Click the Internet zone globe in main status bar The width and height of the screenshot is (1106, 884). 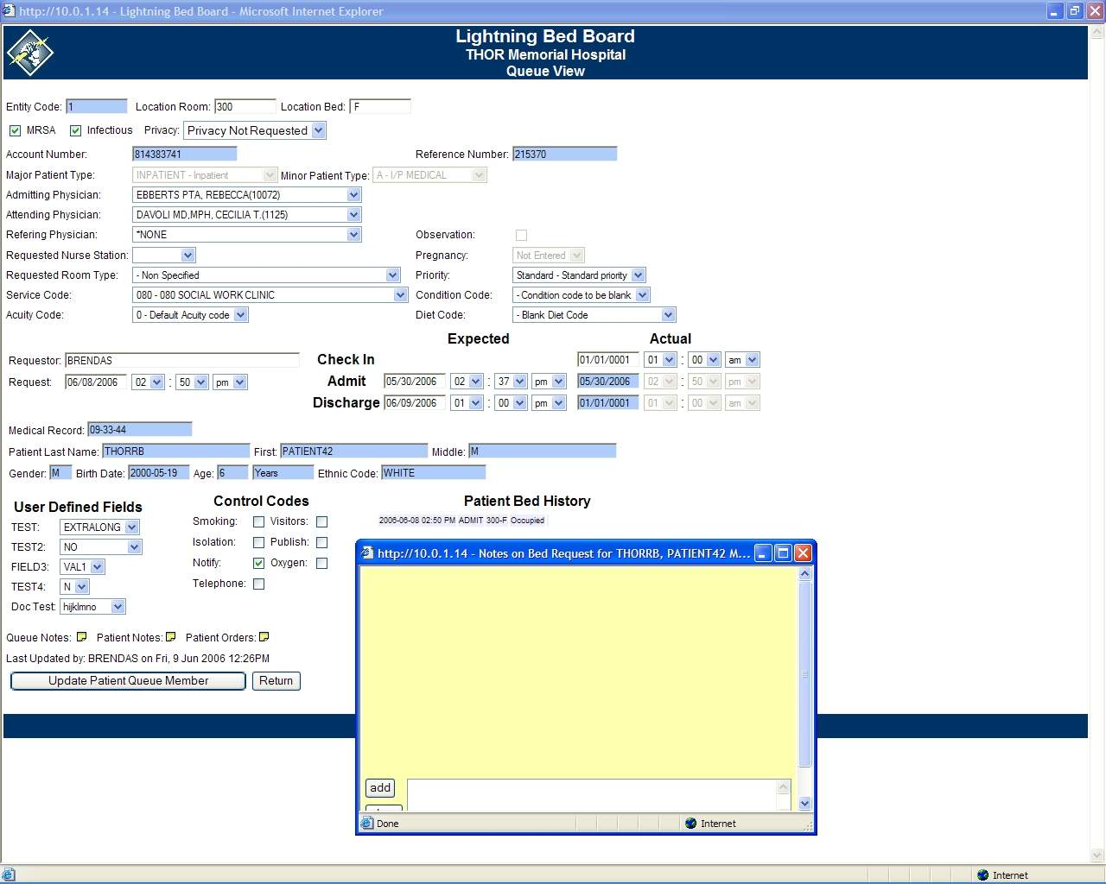[982, 875]
